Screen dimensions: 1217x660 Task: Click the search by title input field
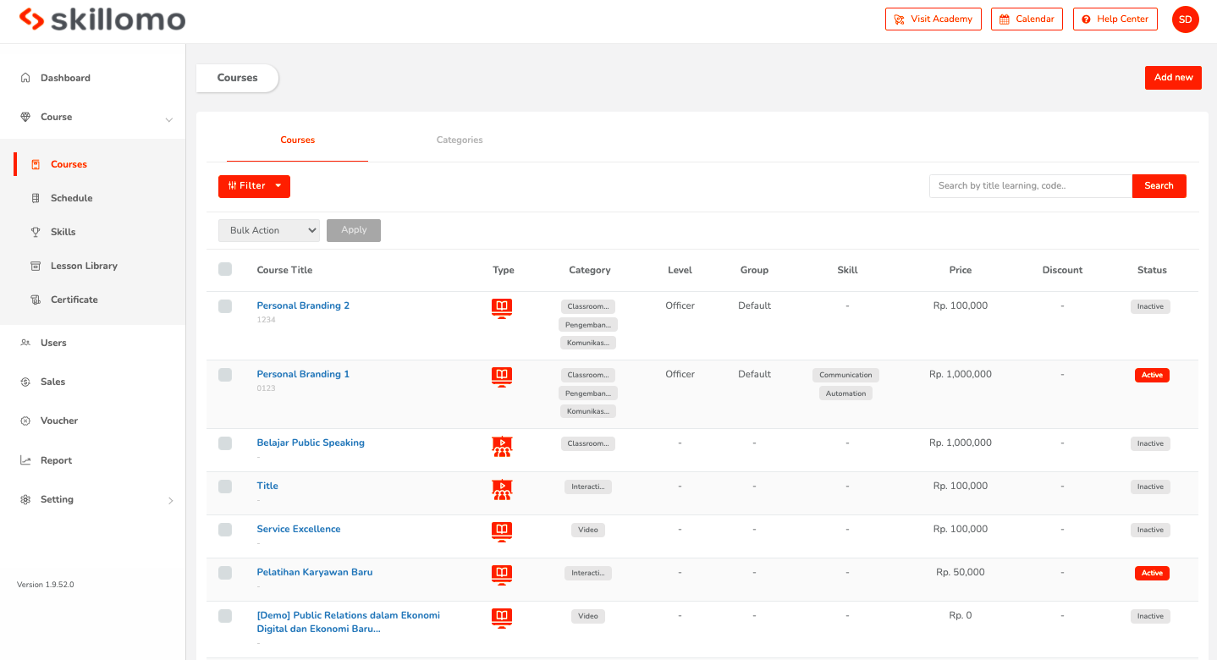pos(1031,186)
